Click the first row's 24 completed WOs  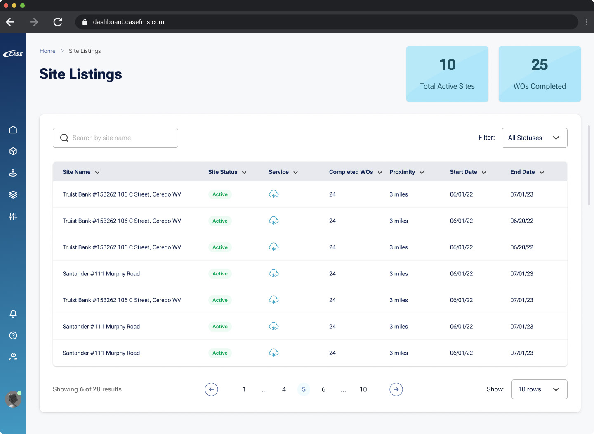coord(332,194)
